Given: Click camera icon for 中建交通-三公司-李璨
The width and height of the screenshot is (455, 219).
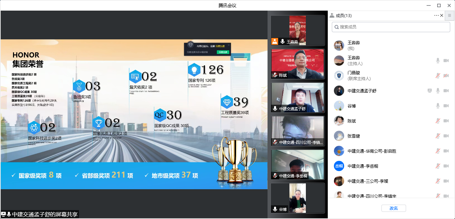Looking at the screenshot, I should (446, 181).
